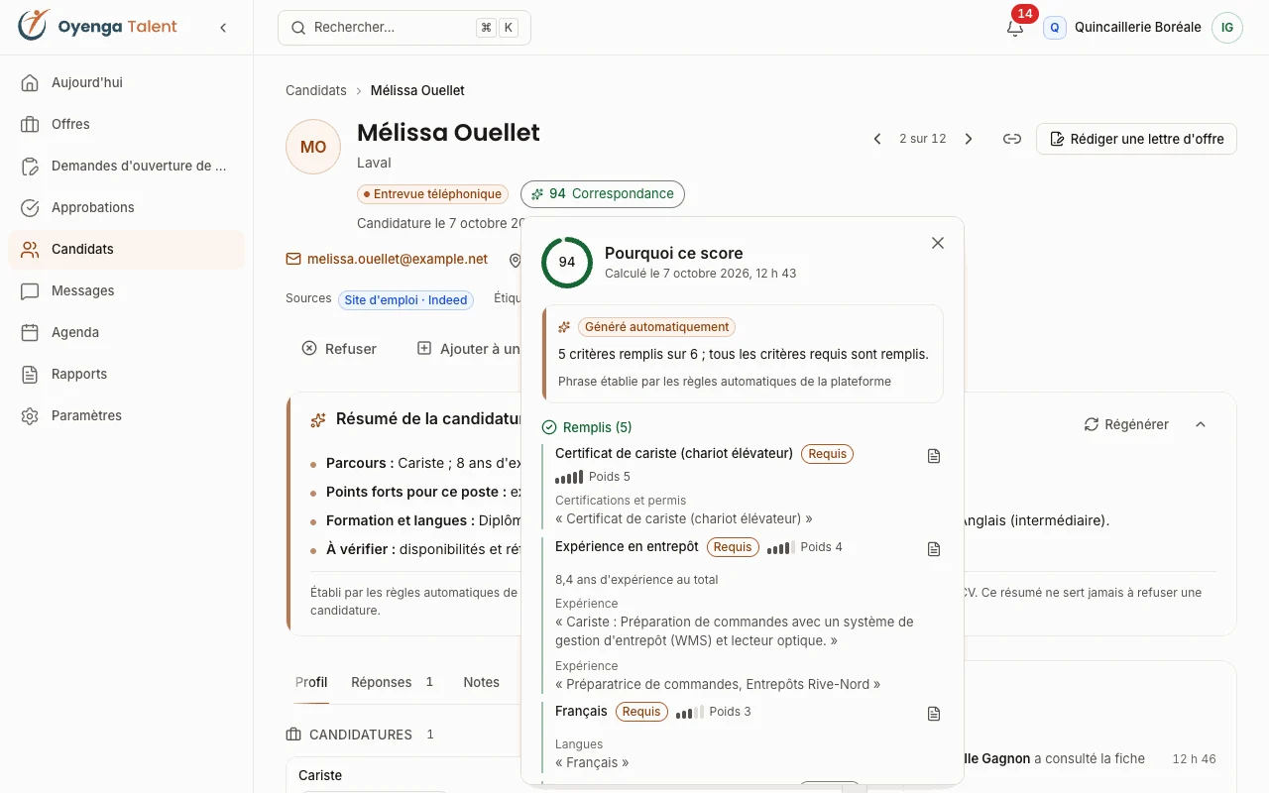Open the IG user avatar menu
Screen dimensions: 1269x793
point(1227,28)
